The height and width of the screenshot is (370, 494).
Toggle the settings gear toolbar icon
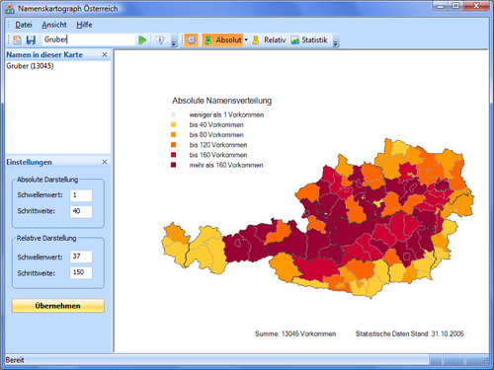tap(191, 40)
